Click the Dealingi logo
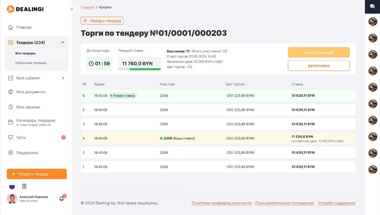 [25, 9]
